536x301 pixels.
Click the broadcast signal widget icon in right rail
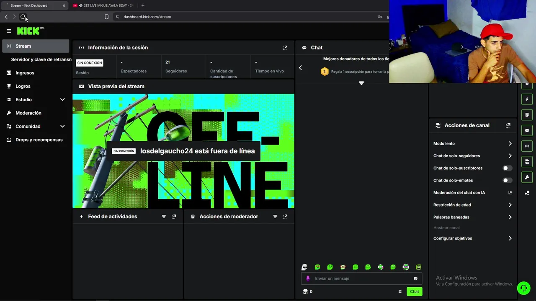tap(527, 146)
